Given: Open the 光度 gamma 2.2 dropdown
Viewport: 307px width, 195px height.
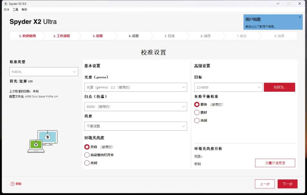Looking at the screenshot, I should click(x=136, y=87).
